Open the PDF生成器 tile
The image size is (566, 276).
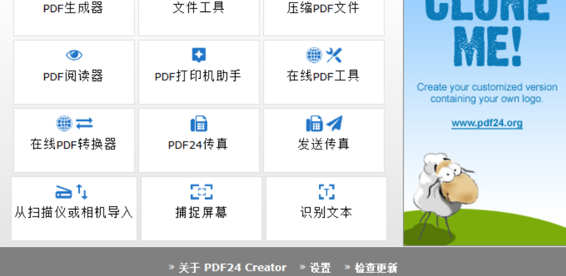coord(74,18)
